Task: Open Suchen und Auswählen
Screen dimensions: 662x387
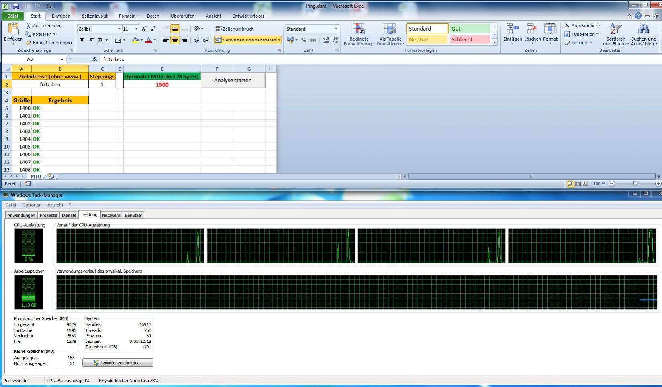Action: pyautogui.click(x=644, y=35)
